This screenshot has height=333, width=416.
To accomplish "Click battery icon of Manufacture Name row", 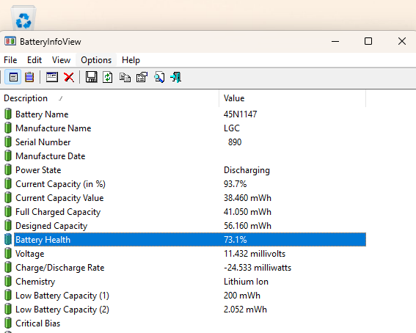I will (x=8, y=128).
